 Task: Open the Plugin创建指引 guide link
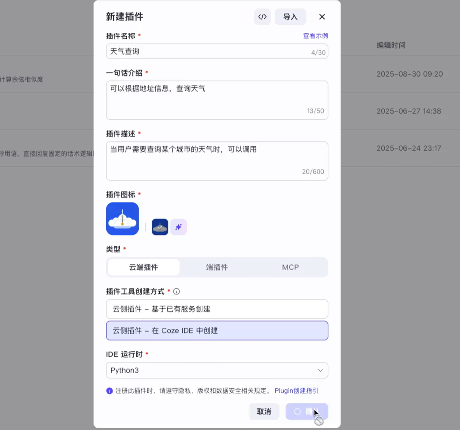(x=296, y=391)
